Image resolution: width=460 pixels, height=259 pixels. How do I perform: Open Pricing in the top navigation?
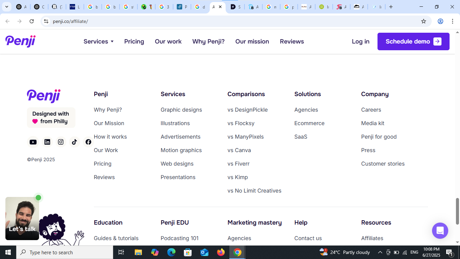(134, 41)
